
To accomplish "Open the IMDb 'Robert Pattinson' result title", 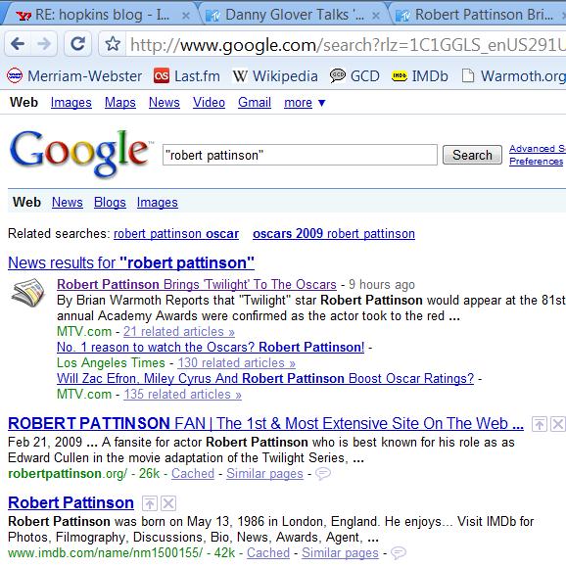I will (x=71, y=503).
